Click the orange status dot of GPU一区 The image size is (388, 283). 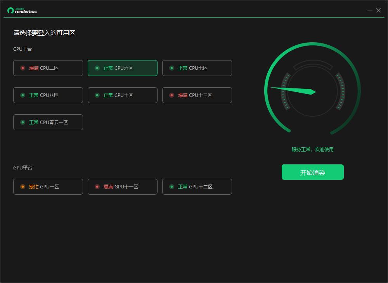(23, 186)
